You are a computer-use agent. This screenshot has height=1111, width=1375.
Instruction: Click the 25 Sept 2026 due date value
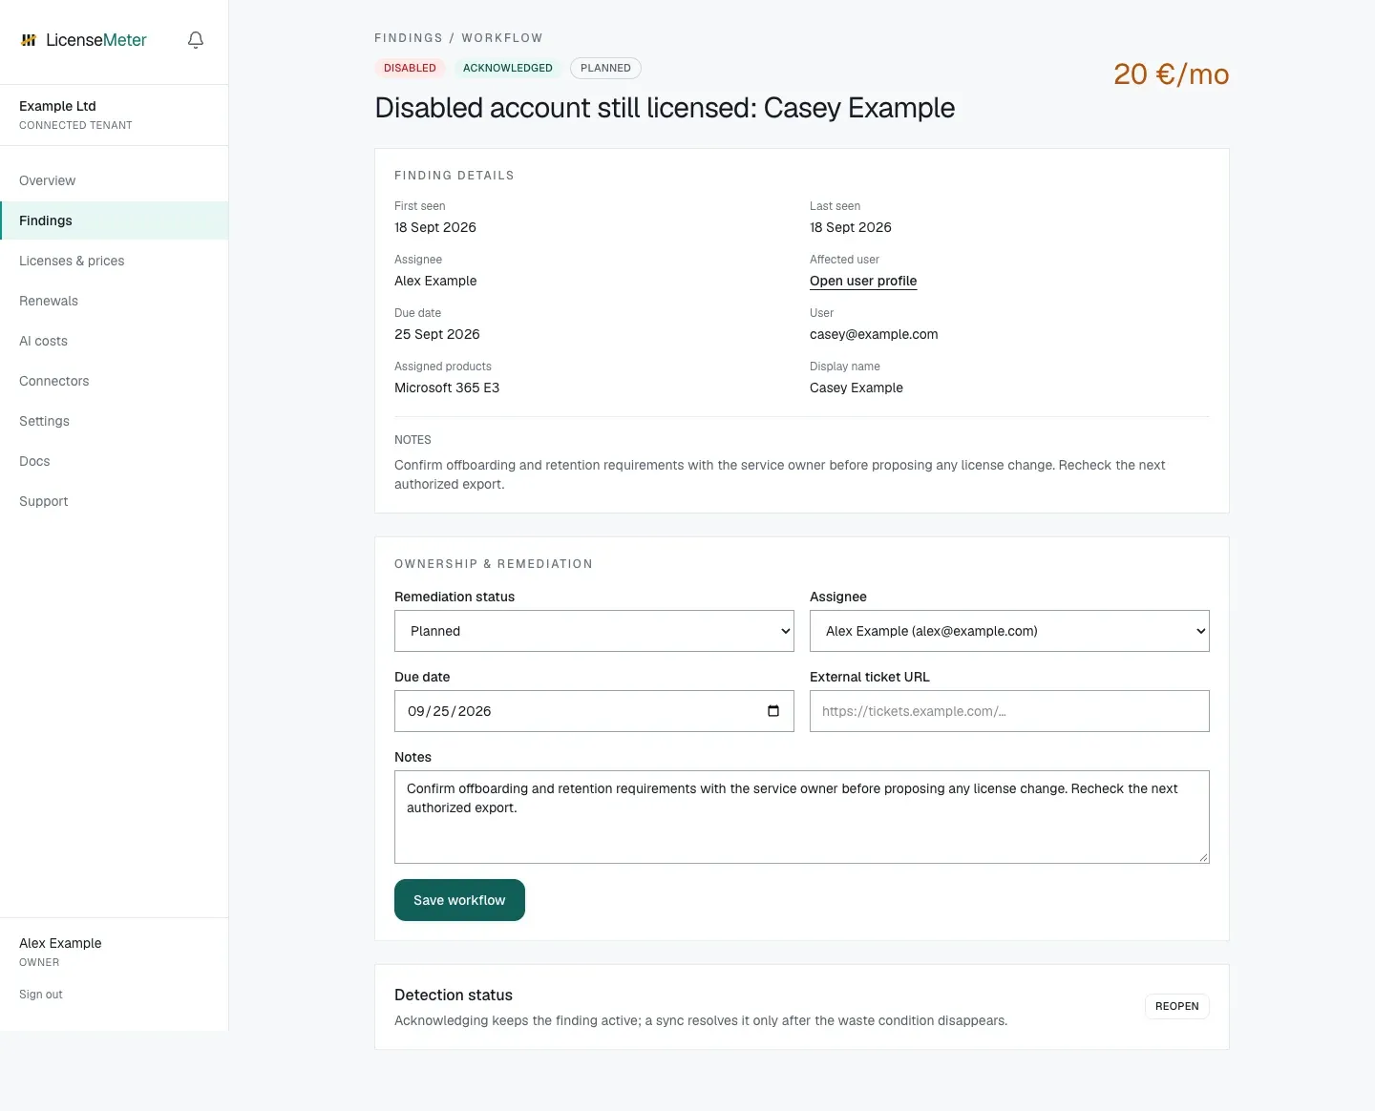(437, 334)
